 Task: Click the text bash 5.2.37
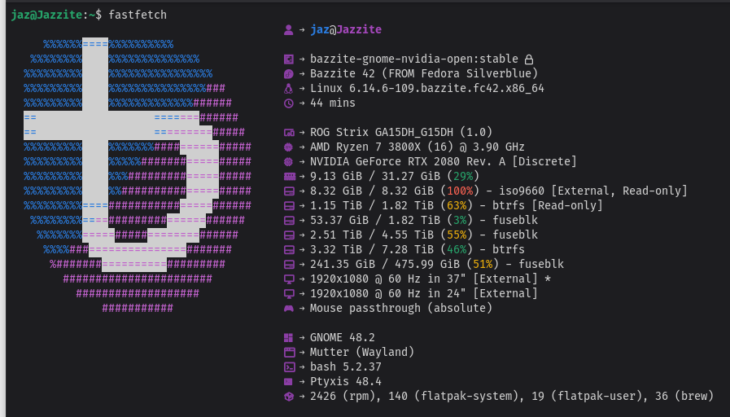point(345,367)
